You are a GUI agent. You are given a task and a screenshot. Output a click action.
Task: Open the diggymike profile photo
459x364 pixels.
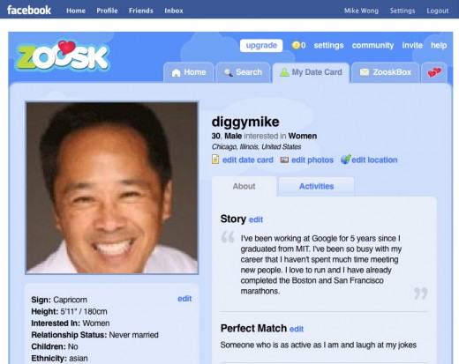112,188
